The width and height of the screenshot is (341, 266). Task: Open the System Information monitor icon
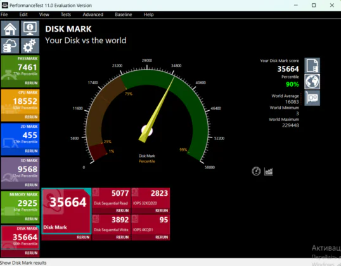click(30, 28)
